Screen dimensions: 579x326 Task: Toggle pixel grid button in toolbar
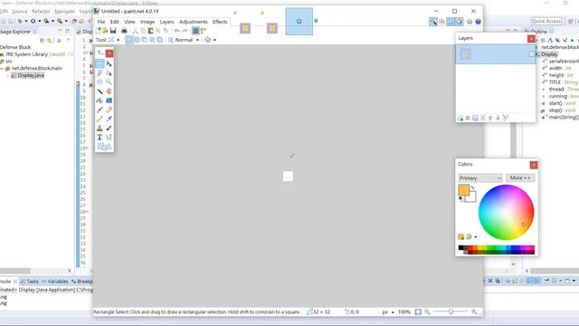coord(195,31)
